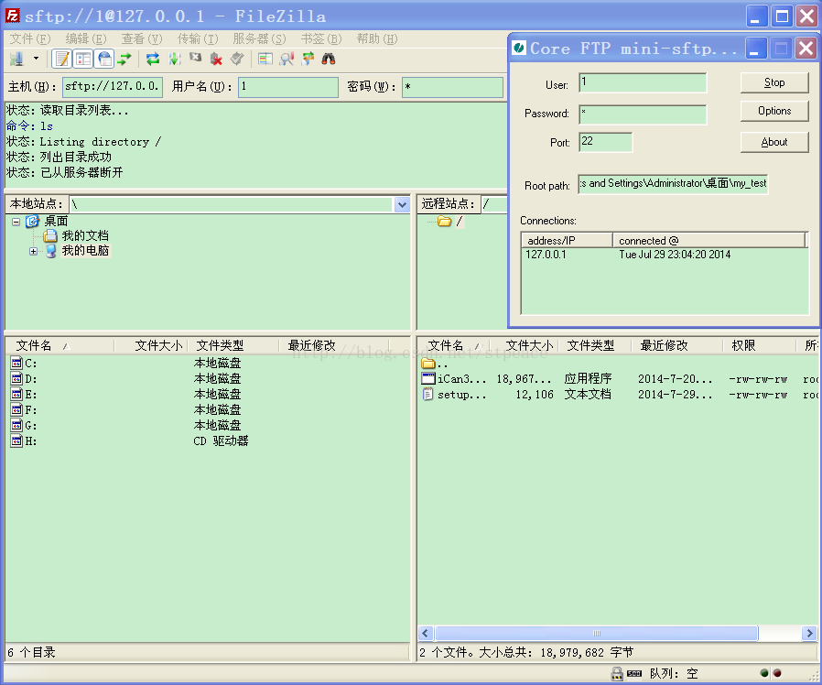Viewport: 822px width, 685px height.
Task: Sort remote list by 权限 column
Action: [760, 345]
